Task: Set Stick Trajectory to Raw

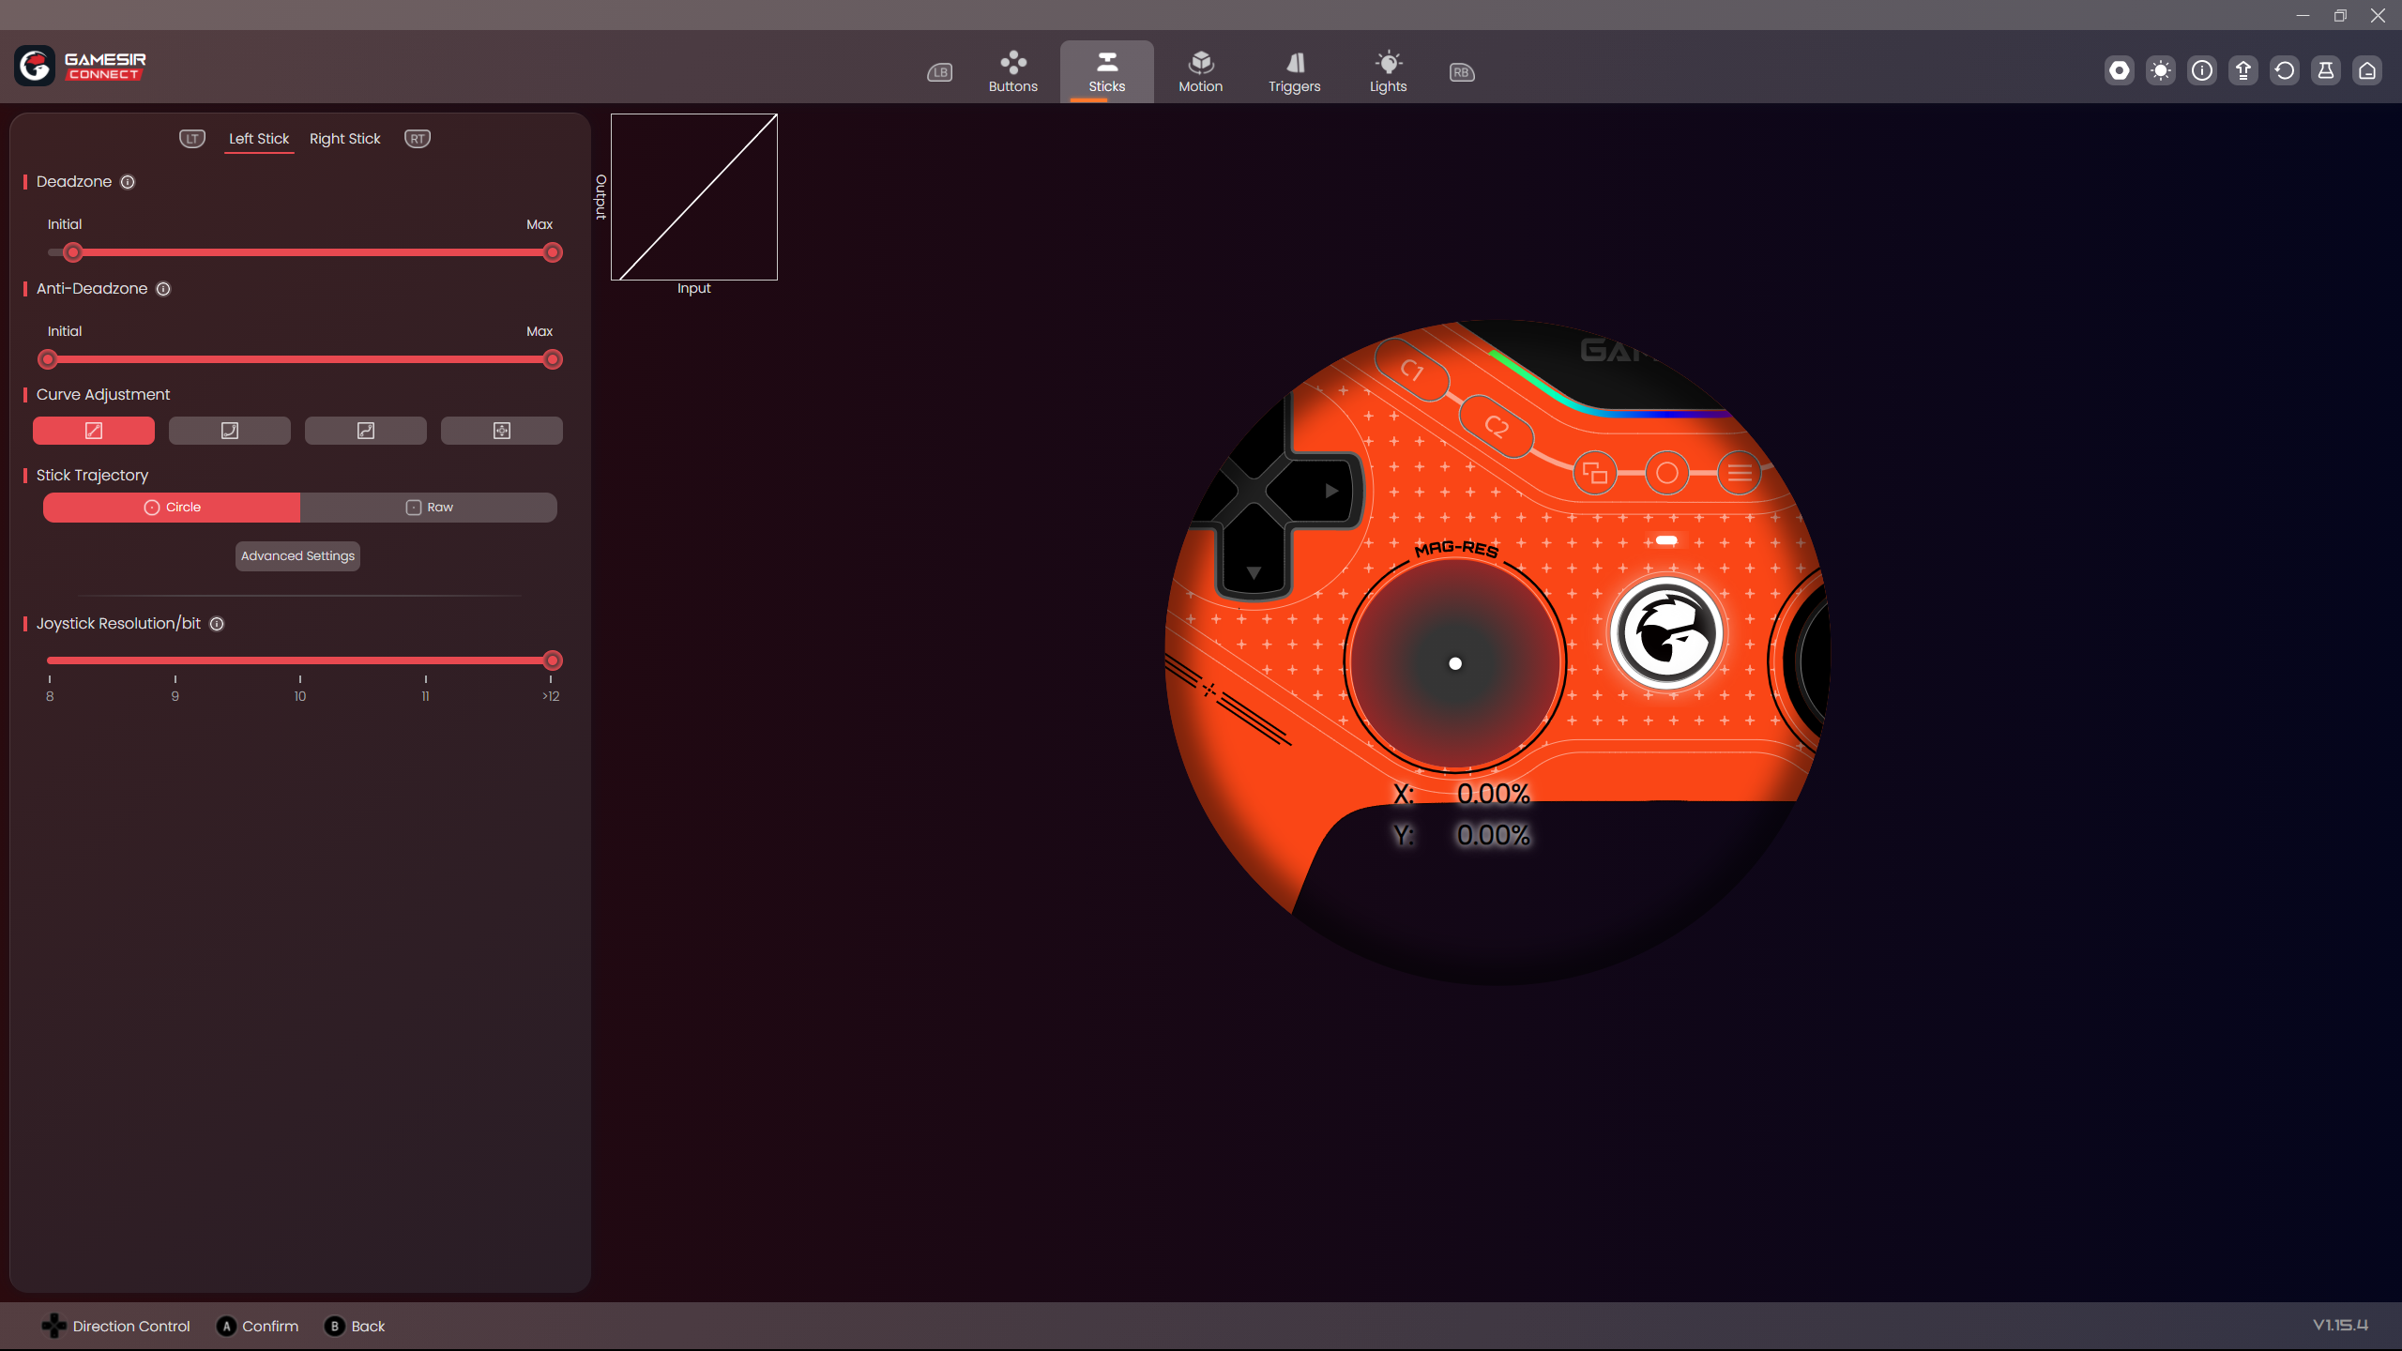Action: (429, 508)
